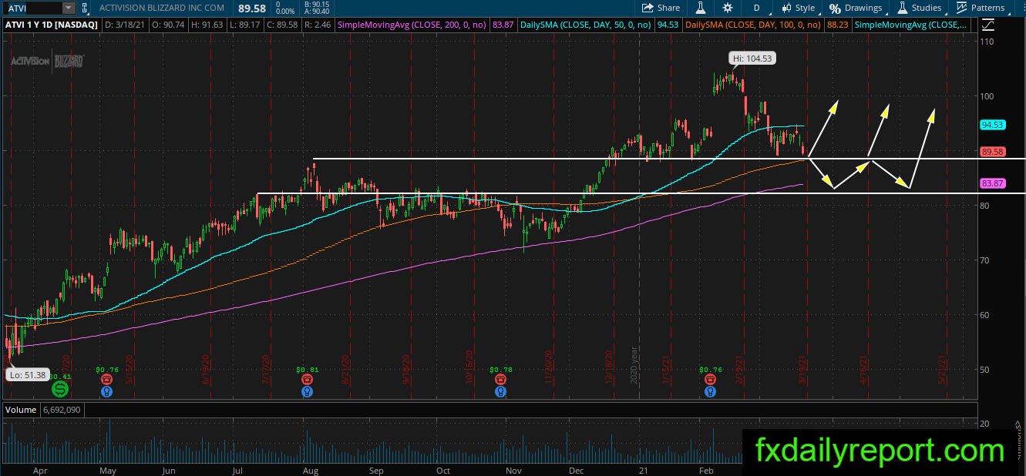Click the Feb label on time axis
The height and width of the screenshot is (476, 1026).
[706, 469]
